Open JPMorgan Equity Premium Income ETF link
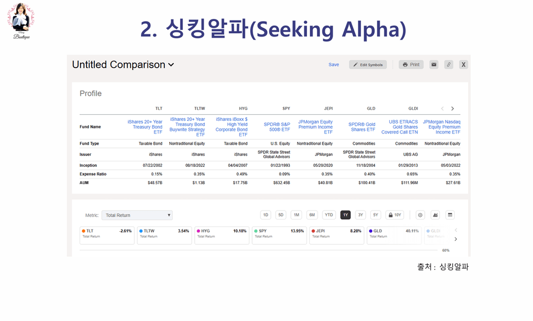This screenshot has height=321, width=533. point(315,127)
